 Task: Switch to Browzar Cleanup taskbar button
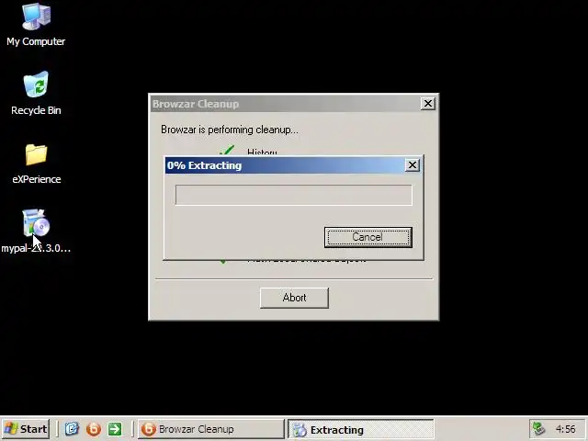pos(211,429)
